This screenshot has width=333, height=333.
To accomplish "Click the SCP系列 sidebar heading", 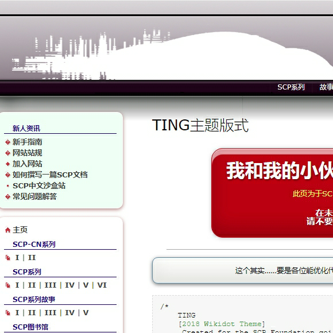I will click(x=27, y=272).
